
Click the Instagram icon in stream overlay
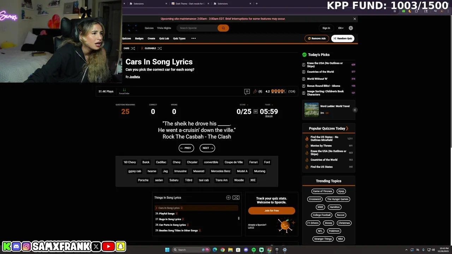click(26, 247)
